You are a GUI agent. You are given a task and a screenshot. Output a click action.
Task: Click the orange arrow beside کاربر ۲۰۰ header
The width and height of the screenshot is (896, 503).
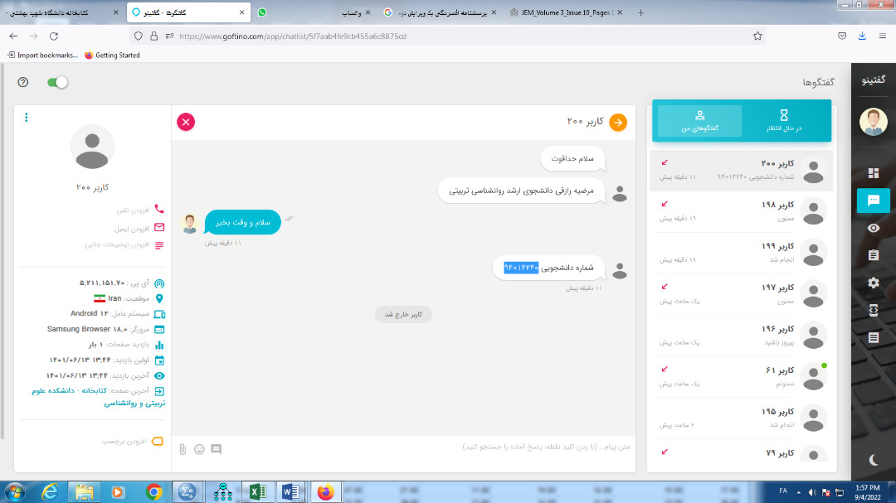(x=618, y=122)
